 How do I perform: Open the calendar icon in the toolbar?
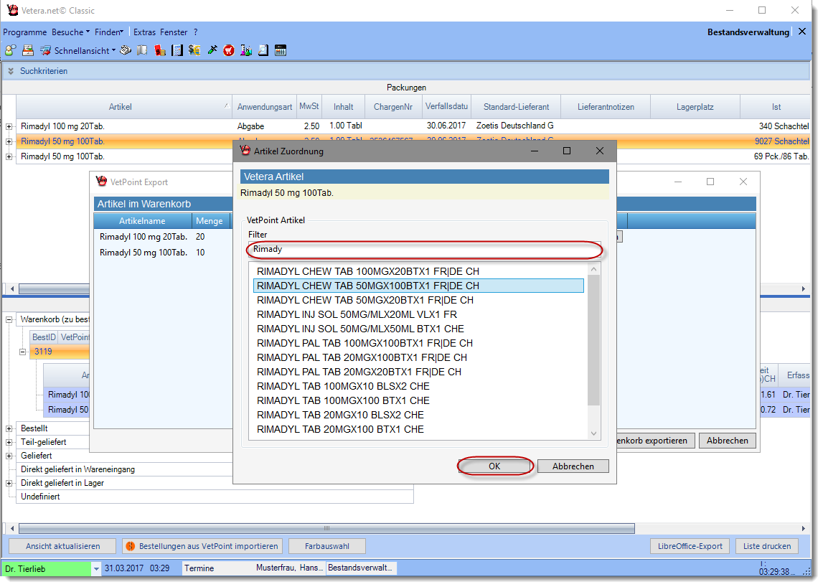pos(281,50)
